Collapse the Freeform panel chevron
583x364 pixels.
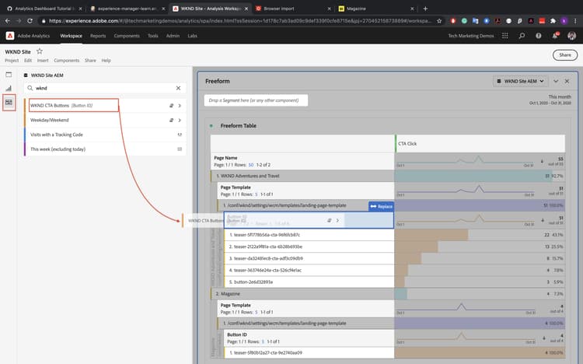tap(556, 81)
